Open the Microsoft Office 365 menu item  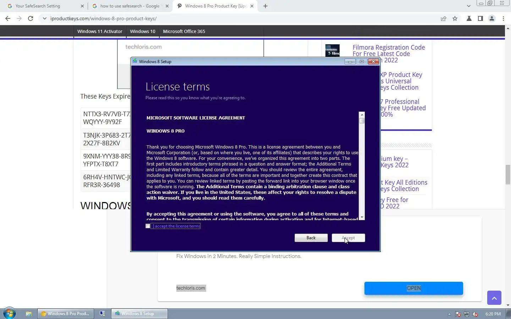(x=184, y=31)
